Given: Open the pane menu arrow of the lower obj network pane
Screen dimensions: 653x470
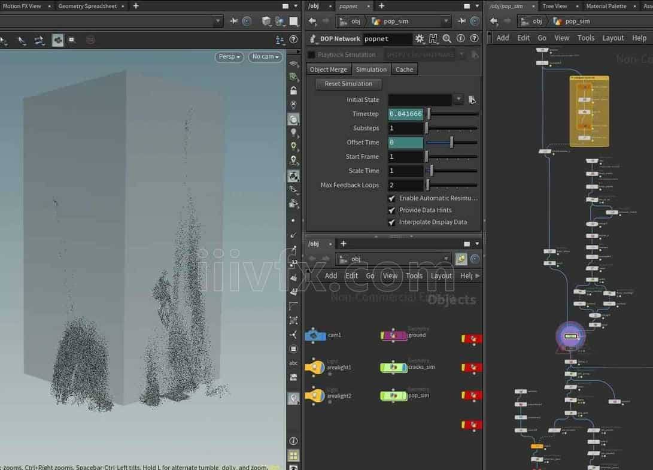Looking at the screenshot, I should pos(477,244).
